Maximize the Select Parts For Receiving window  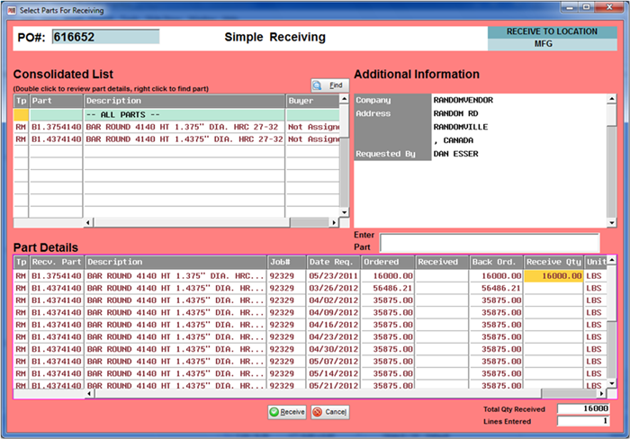pos(586,7)
